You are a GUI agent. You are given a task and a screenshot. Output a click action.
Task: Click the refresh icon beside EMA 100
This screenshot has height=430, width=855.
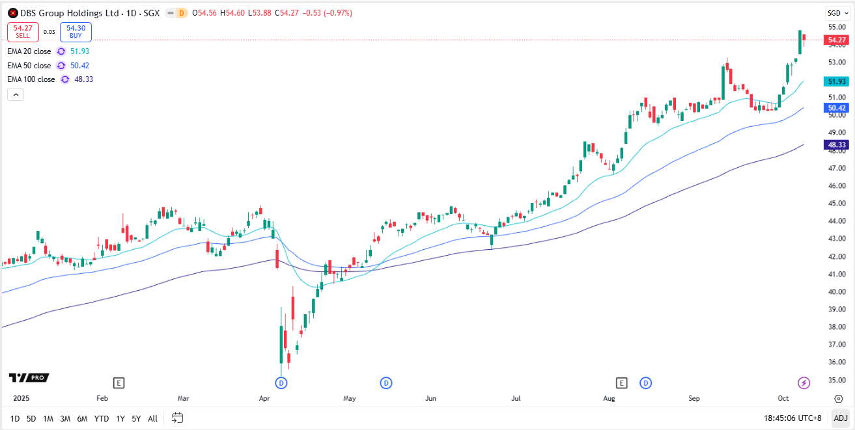tap(65, 79)
